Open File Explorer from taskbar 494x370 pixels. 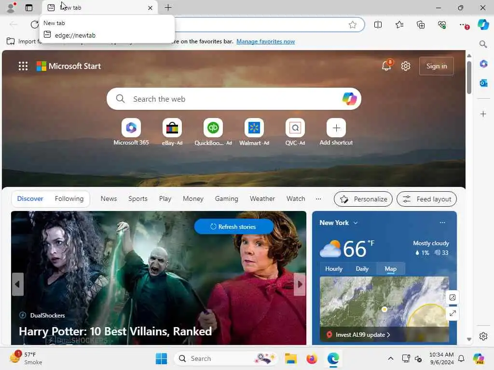[290, 358]
